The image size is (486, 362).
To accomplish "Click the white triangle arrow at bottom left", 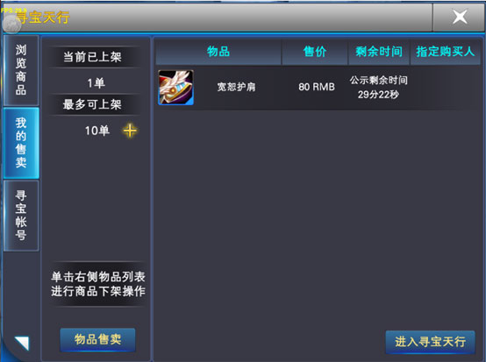I will [22, 343].
